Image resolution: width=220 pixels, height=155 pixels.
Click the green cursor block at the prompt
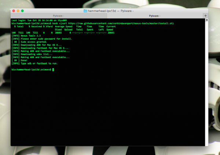tap(53, 70)
